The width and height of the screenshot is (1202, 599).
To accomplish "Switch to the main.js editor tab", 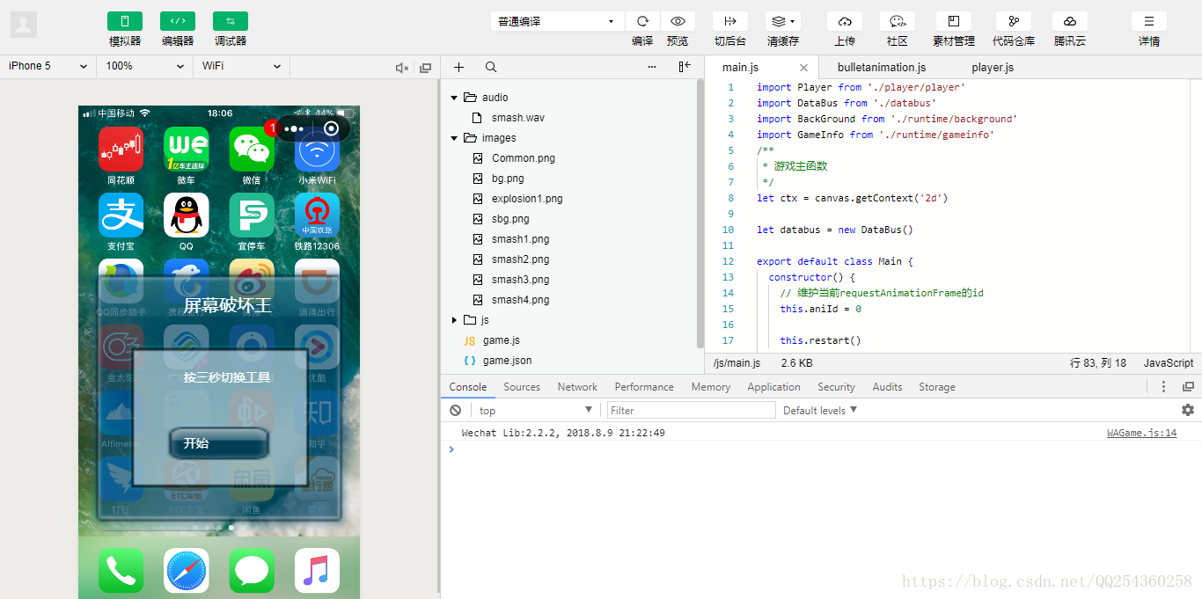I will 740,67.
